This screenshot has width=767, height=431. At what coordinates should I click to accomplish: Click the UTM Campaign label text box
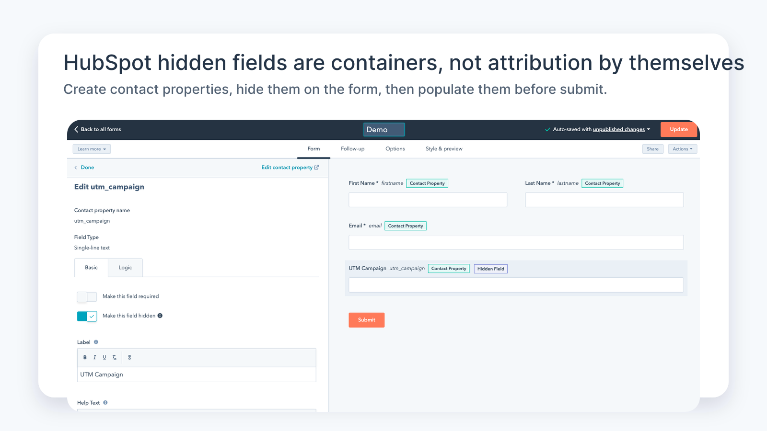tap(197, 374)
